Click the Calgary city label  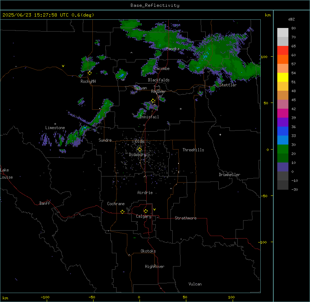[143, 216]
